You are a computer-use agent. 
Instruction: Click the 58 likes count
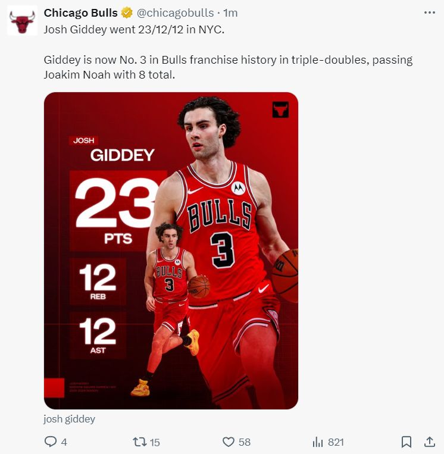click(245, 442)
